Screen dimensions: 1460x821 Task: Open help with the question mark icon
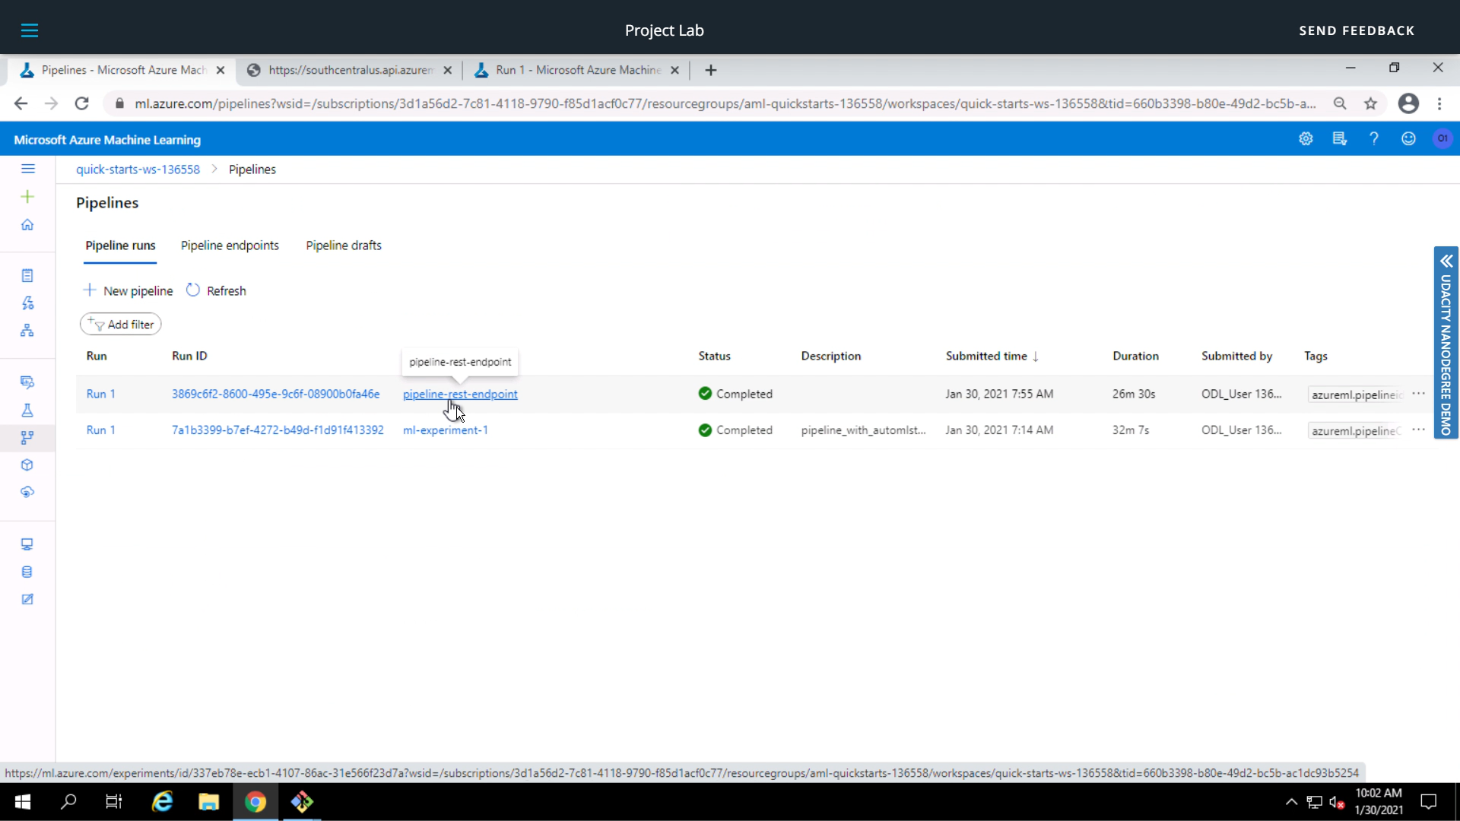[1373, 138]
